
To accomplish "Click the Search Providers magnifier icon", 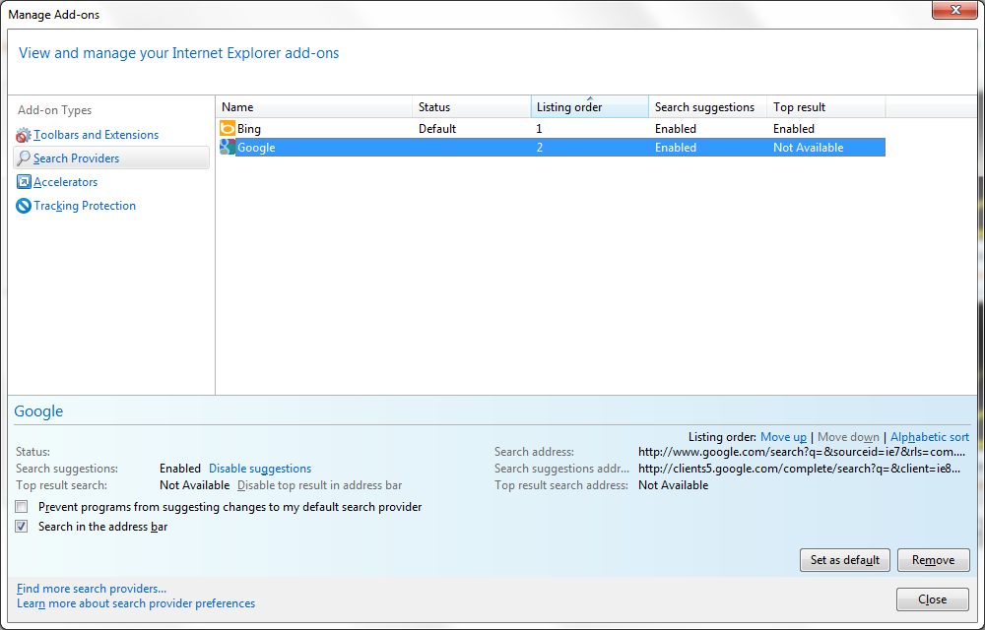I will pos(24,158).
